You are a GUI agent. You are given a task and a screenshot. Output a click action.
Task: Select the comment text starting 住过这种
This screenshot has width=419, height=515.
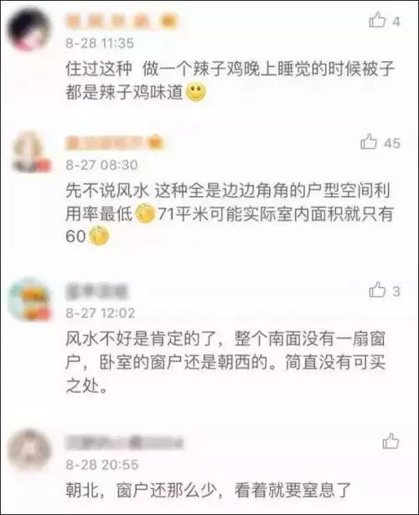pyautogui.click(x=230, y=80)
